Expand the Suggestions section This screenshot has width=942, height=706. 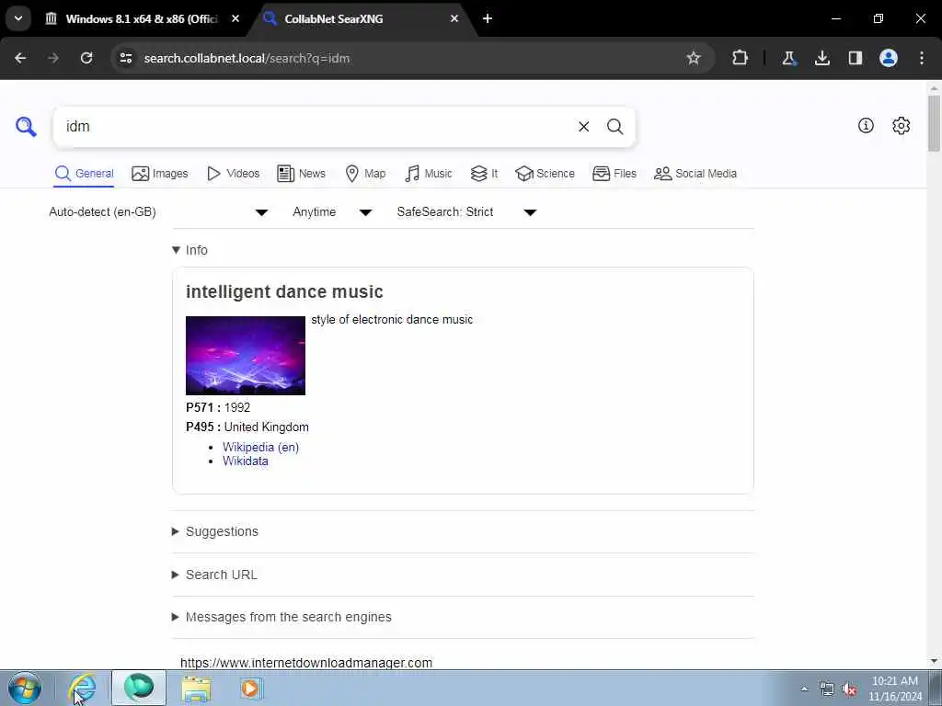pyautogui.click(x=215, y=531)
